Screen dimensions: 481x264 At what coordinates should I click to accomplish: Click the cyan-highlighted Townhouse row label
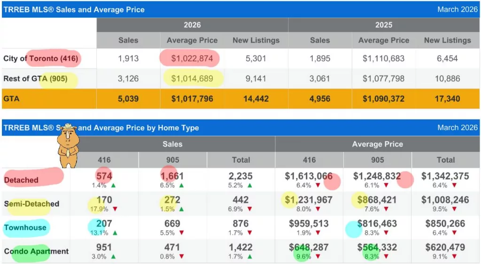(x=25, y=227)
